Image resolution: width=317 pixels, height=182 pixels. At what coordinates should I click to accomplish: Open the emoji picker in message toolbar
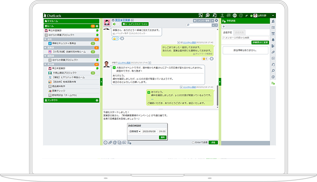[x=105, y=143]
